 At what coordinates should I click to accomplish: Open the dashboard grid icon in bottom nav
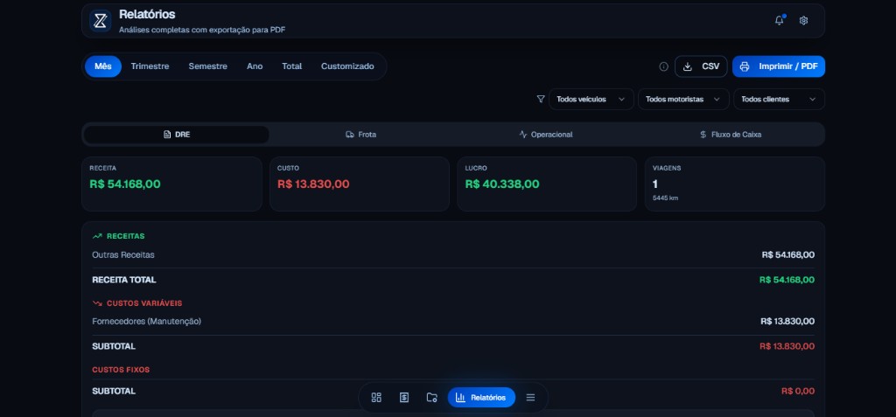point(376,398)
